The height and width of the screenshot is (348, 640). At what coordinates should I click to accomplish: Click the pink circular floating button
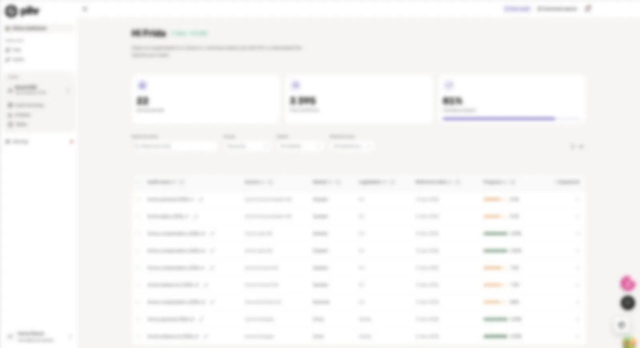tap(628, 284)
